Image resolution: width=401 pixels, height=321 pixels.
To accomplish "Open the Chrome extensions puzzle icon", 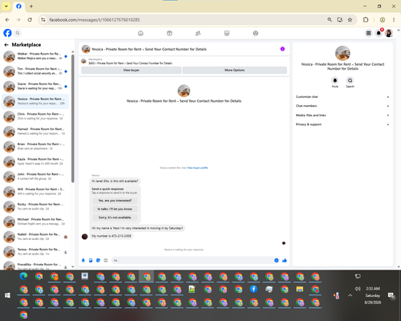I will coord(366,20).
